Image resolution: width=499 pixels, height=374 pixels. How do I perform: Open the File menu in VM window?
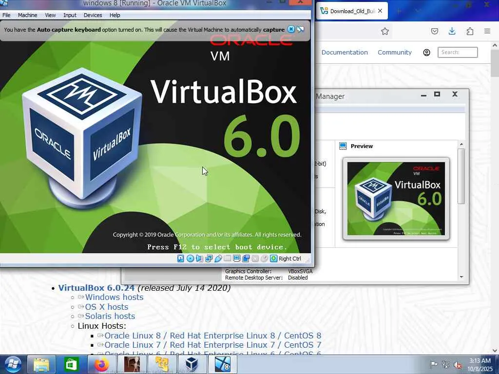click(6, 15)
